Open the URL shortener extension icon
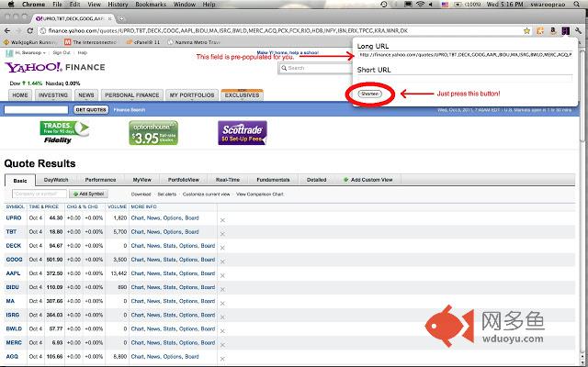Screen dimensions: 588x367 [x=566, y=30]
